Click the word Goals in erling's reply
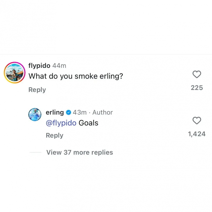Viewport: 212px width, 212px height. coord(88,123)
